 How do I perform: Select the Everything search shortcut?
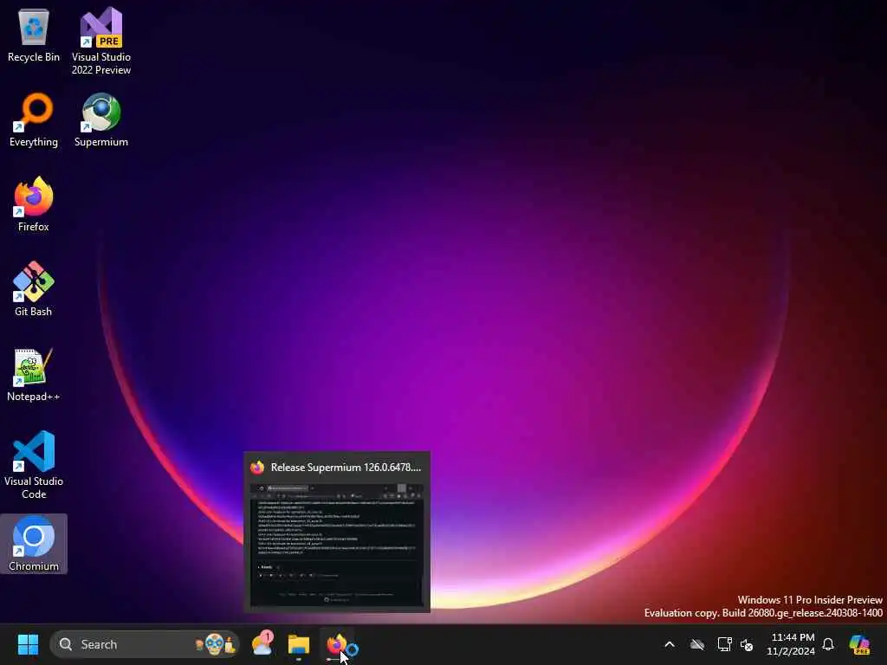34,119
